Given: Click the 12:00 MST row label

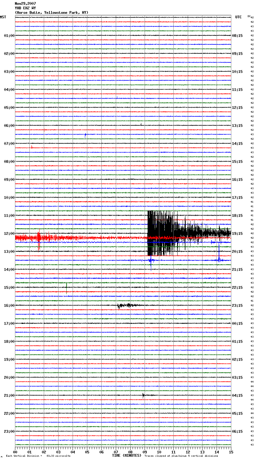Looking at the screenshot, I should pos(9,234).
